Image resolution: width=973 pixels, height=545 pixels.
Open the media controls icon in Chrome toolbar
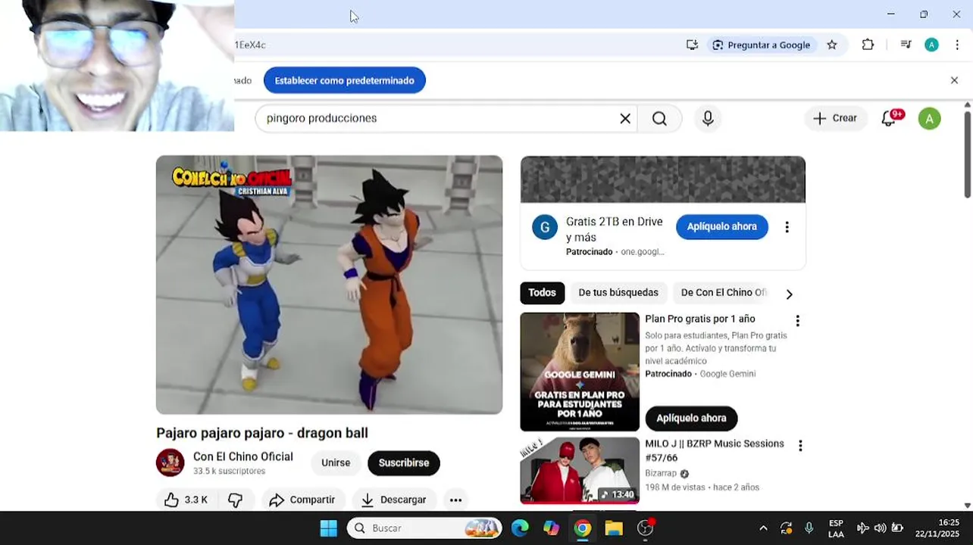tap(906, 45)
